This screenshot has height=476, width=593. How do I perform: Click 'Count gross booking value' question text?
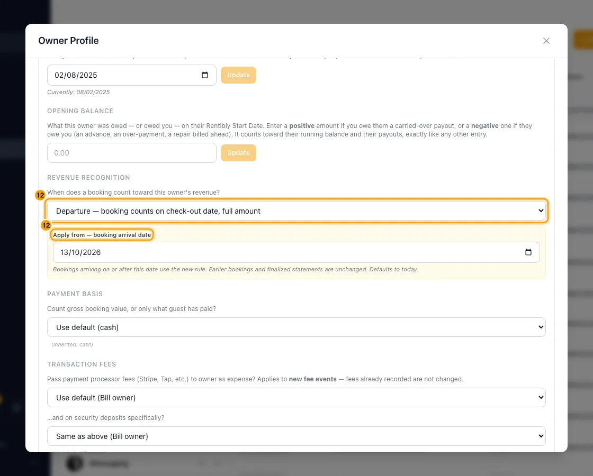click(x=132, y=309)
